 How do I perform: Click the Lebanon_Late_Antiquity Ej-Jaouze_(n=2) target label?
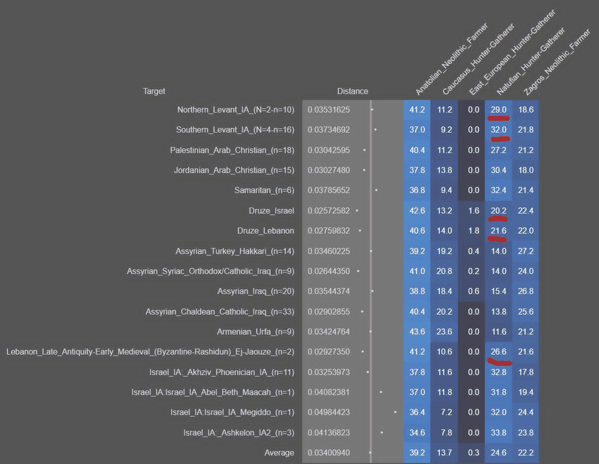(x=150, y=351)
